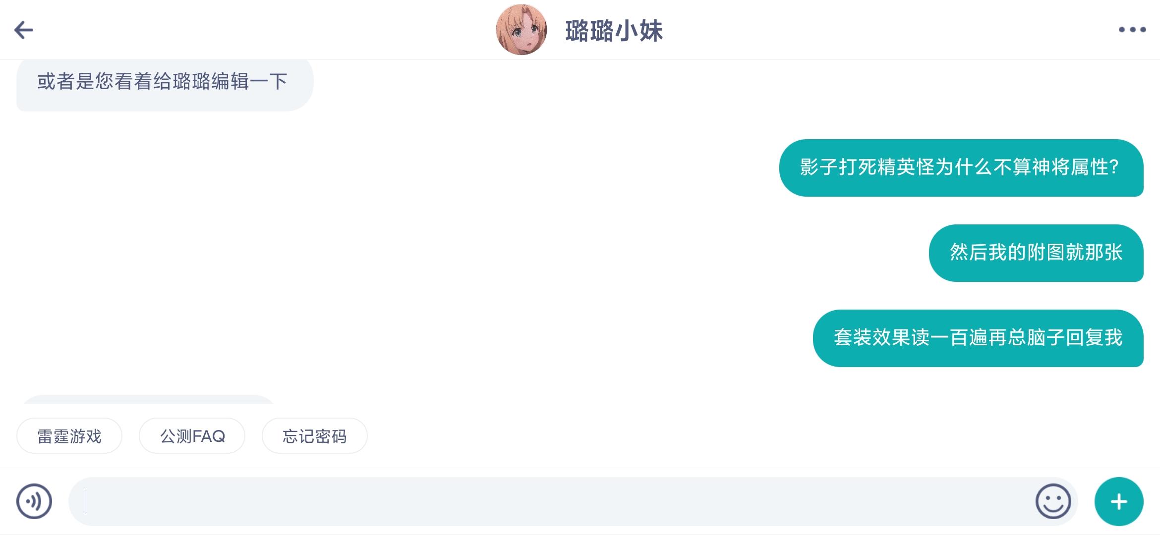Tap the 璐璐小妹 chat title
The image size is (1160, 535).
[614, 31]
